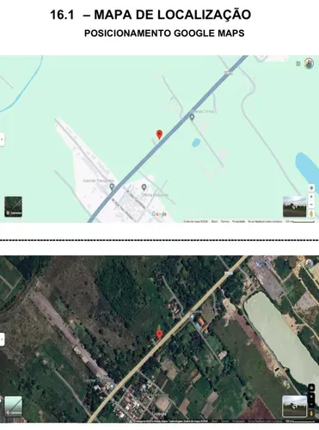The width and height of the screenshot is (319, 430).
Task: Click the Pegman icon on the satellite map
Action: pyautogui.click(x=311, y=414)
